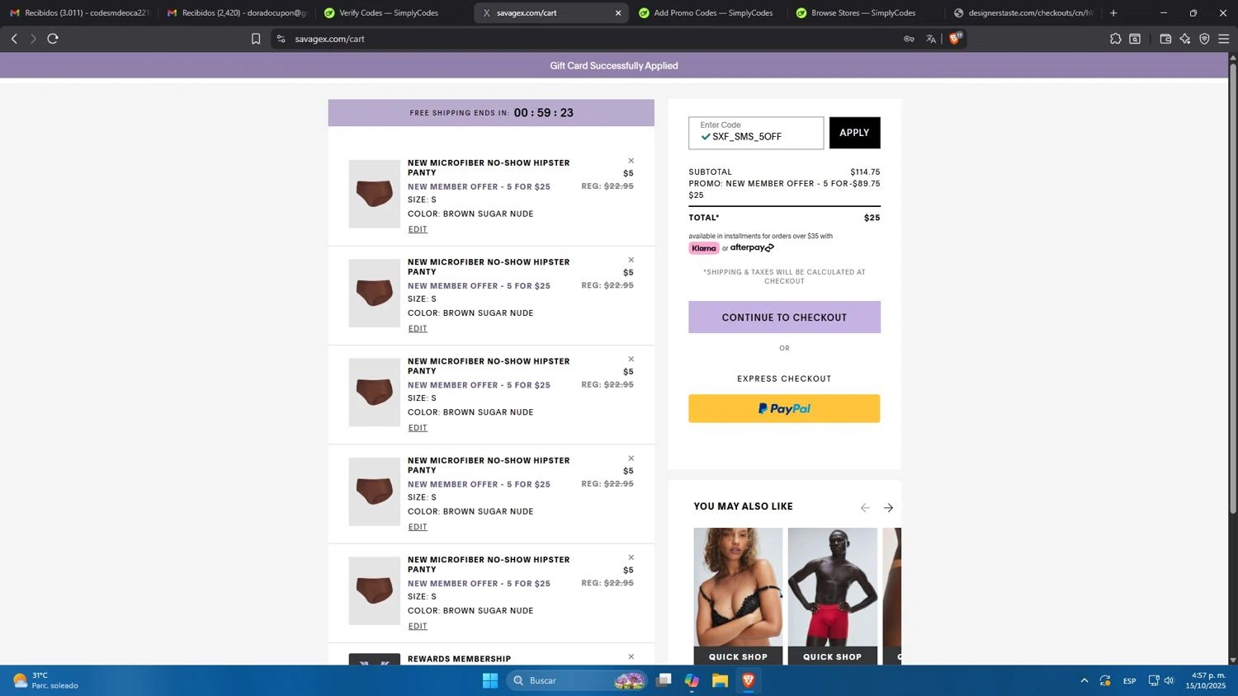Expand hidden system tray icons chevron
This screenshot has width=1238, height=696.
pyautogui.click(x=1084, y=680)
